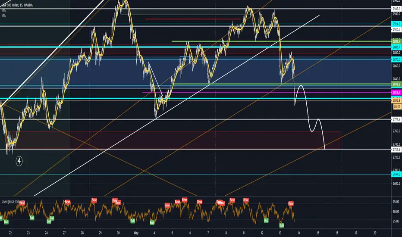Click the most recent Bear divergence label above date 13
The height and width of the screenshot is (237, 402).
coord(291,203)
